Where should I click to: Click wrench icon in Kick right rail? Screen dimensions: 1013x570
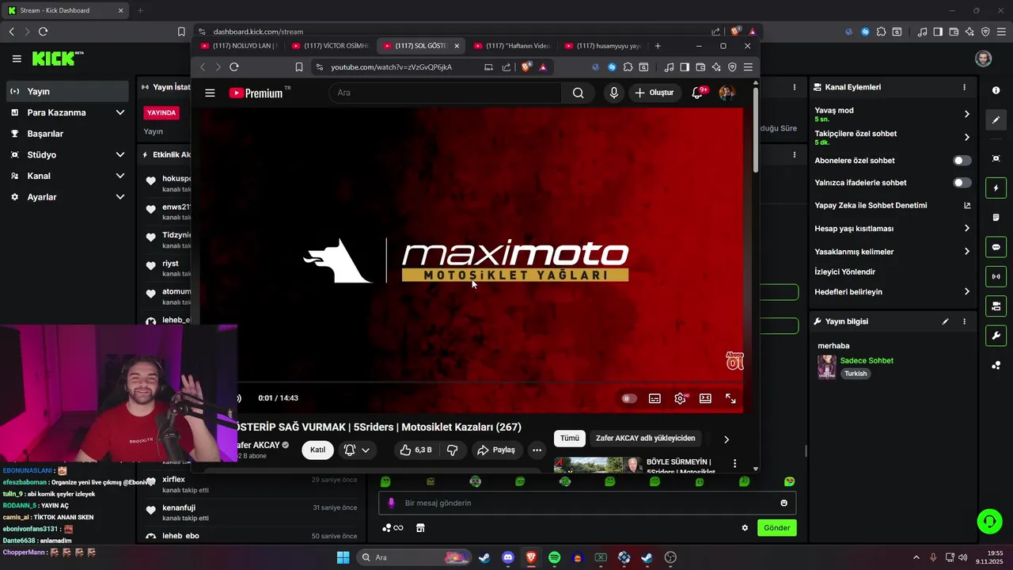click(996, 336)
